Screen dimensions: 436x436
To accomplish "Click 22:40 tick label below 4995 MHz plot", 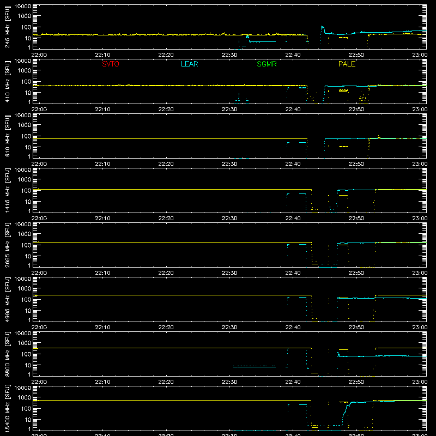I will coord(293,328).
